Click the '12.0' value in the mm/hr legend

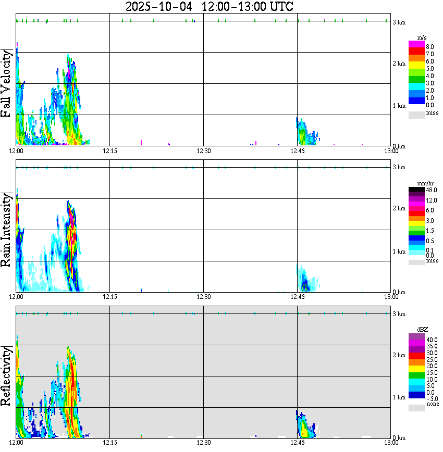click(x=432, y=200)
